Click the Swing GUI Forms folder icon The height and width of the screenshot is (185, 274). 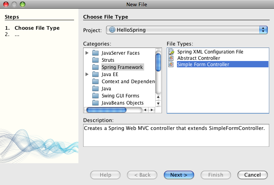[x=95, y=96]
